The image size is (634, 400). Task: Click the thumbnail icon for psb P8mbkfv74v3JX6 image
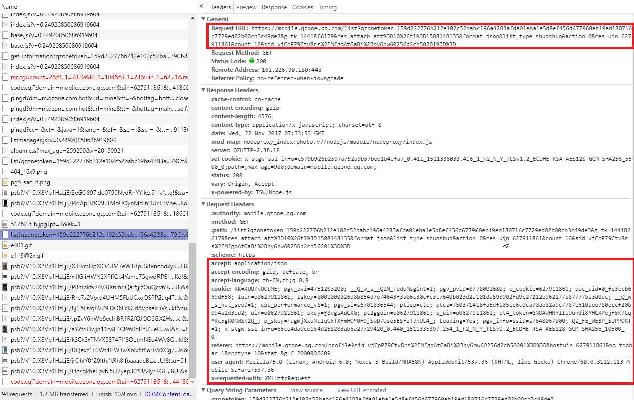(5, 287)
